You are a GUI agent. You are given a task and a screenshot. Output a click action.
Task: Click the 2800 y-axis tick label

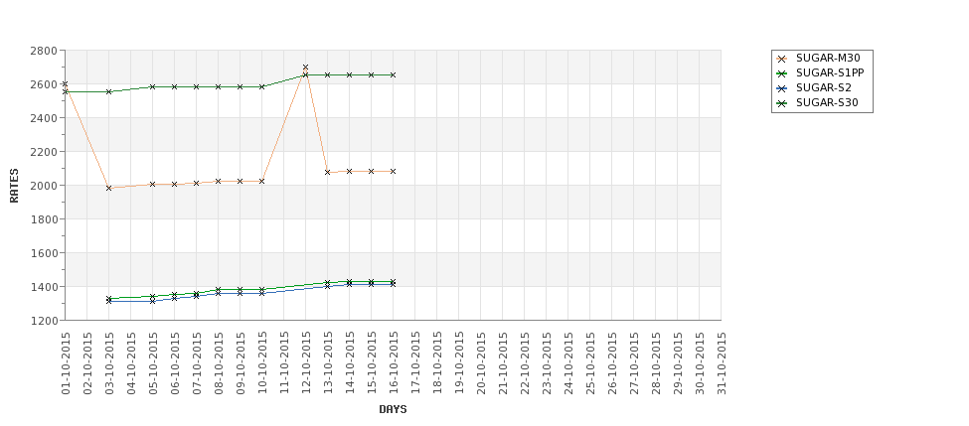(x=43, y=51)
